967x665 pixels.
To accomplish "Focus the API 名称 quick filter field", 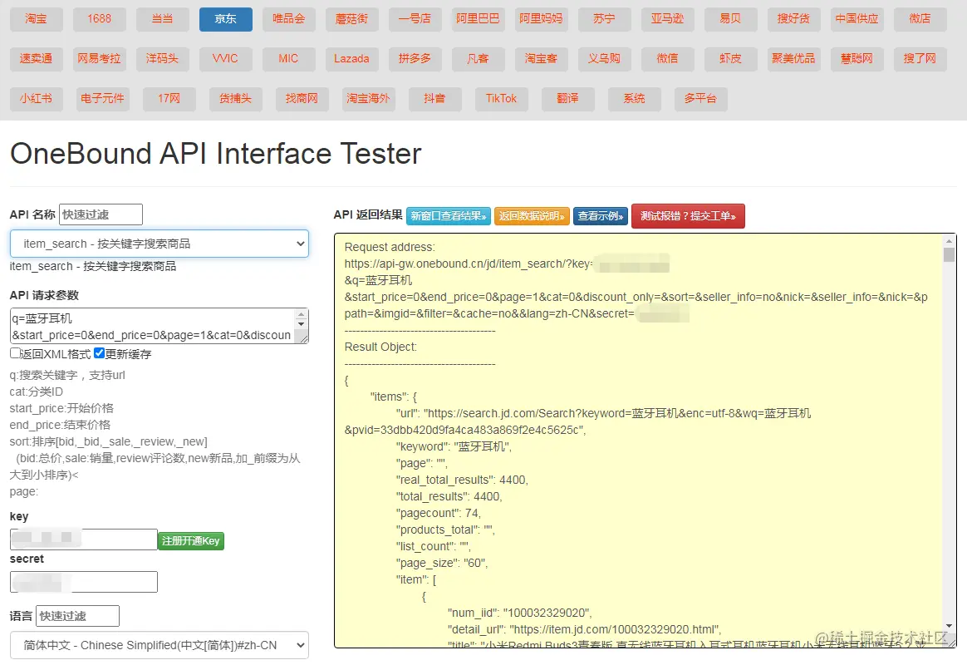I will pos(101,214).
